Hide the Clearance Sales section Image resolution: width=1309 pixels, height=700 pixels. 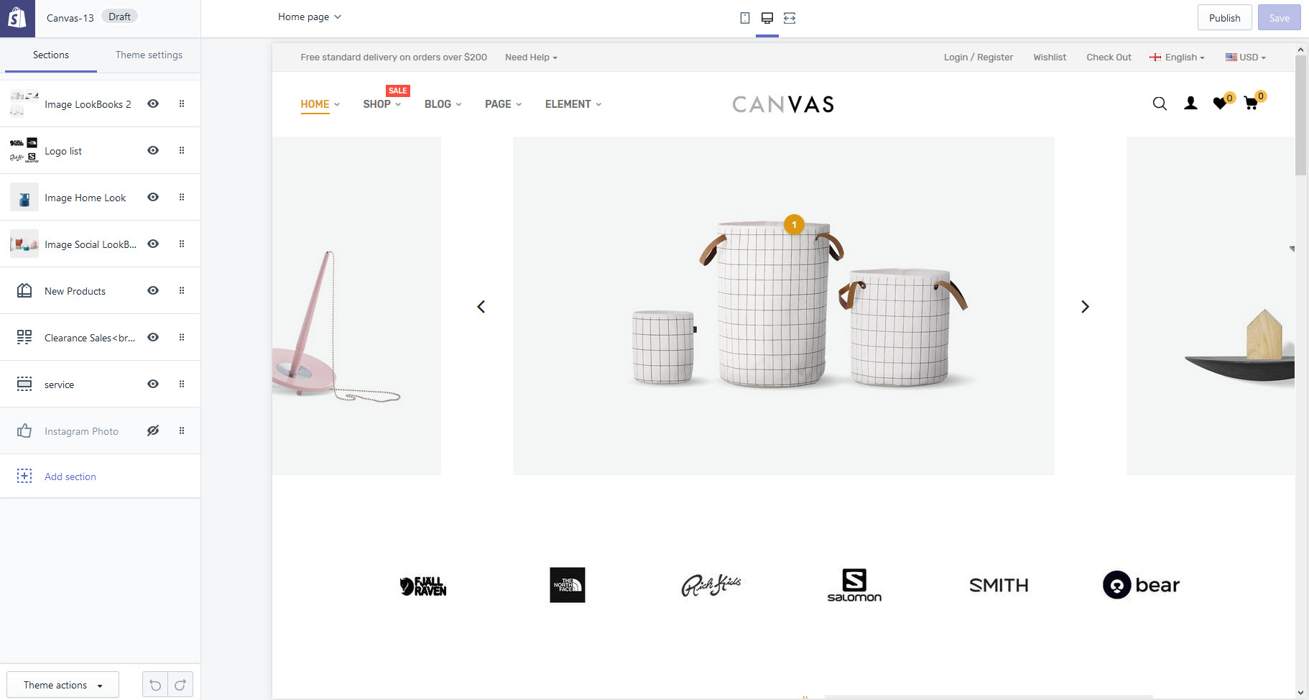pos(153,337)
